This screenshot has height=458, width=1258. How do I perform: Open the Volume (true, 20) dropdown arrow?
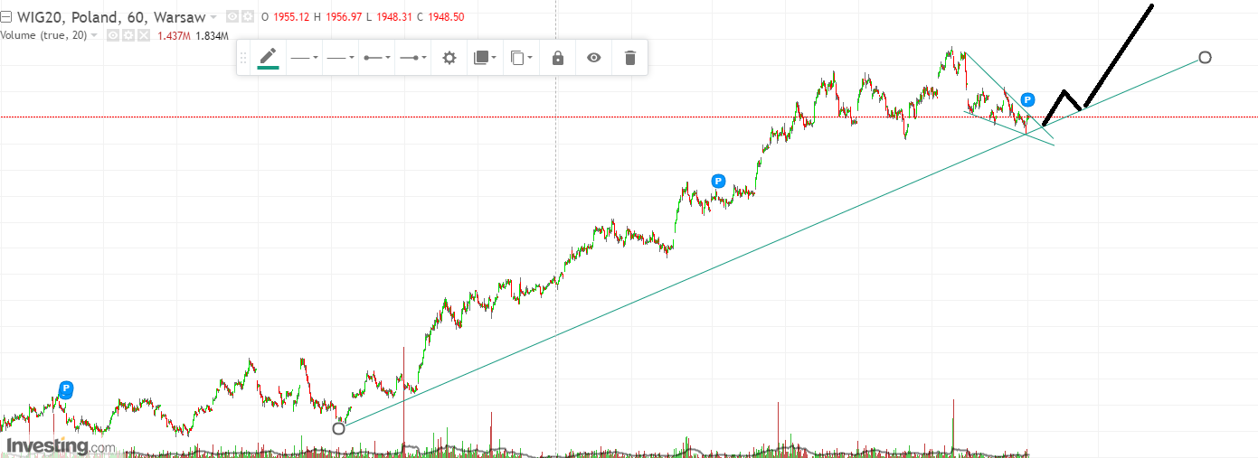pyautogui.click(x=94, y=35)
